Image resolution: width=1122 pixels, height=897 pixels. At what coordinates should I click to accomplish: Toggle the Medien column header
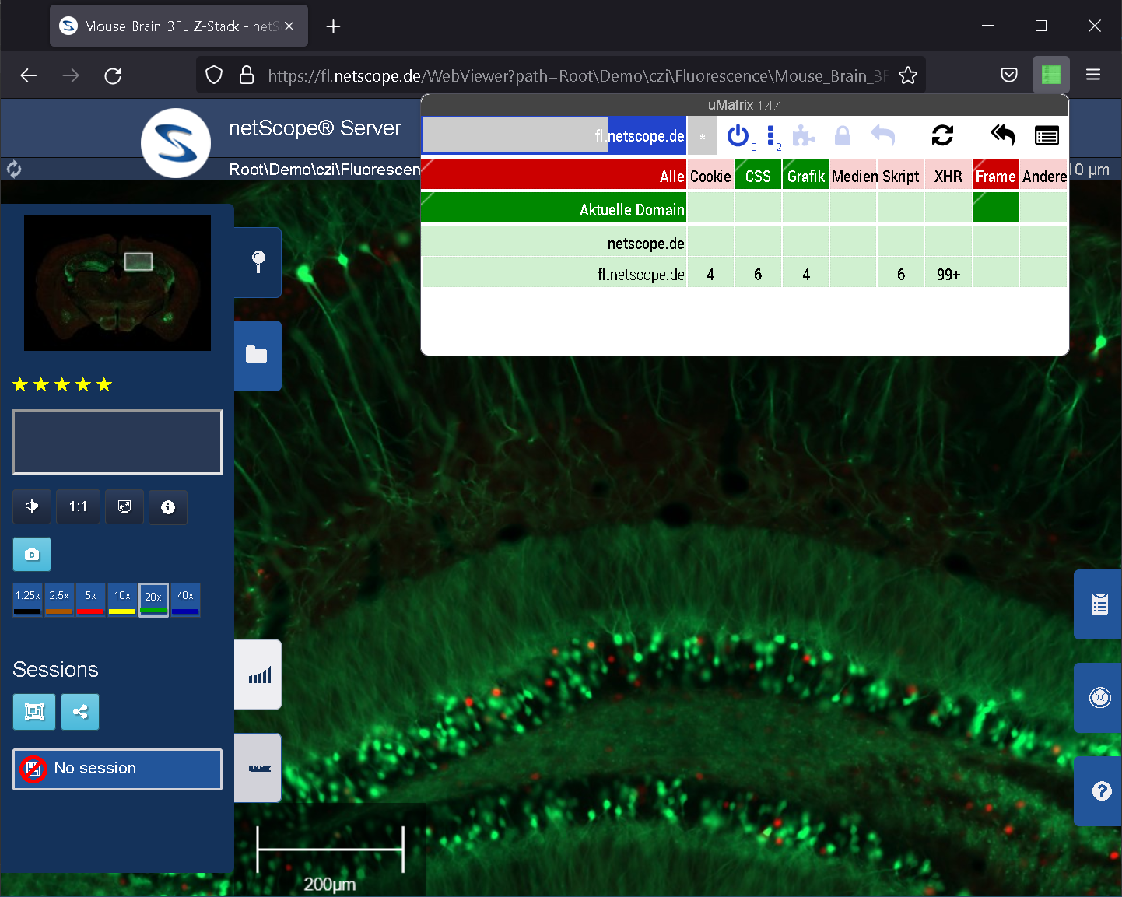[854, 176]
